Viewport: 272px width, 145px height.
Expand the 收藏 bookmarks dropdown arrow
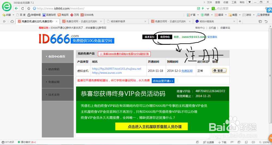13,15
